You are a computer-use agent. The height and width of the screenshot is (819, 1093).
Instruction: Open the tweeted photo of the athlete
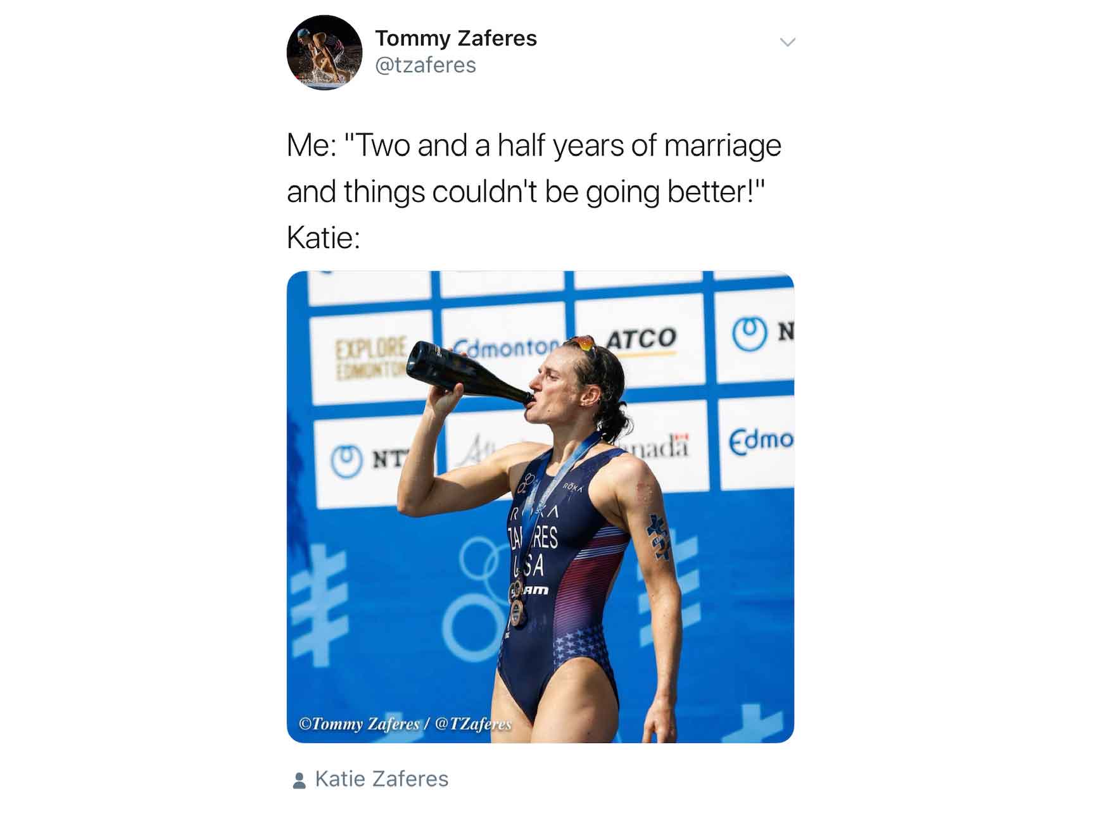tap(540, 507)
